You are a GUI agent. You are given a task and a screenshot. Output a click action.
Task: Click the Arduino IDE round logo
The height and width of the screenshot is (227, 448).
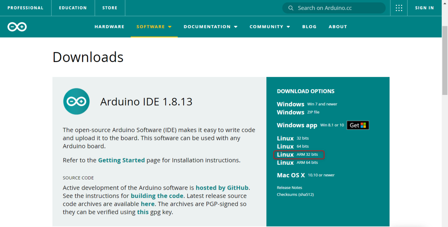[x=77, y=101]
